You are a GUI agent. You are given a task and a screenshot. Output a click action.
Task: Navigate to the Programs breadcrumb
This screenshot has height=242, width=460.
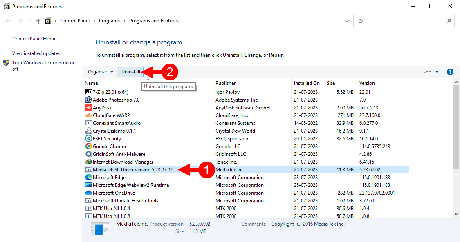[110, 20]
